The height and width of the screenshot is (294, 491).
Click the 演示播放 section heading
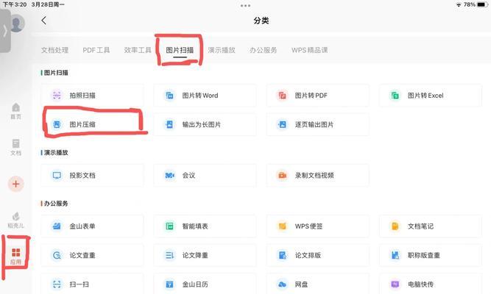[x=56, y=153]
